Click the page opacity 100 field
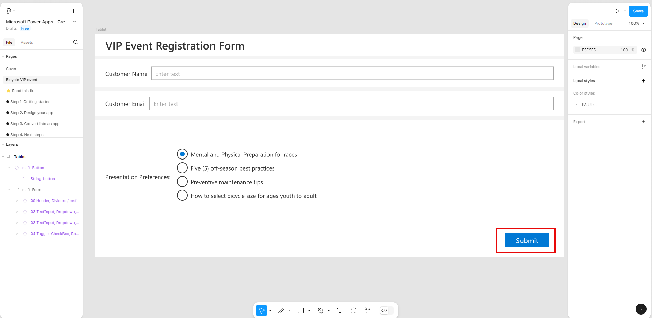Image resolution: width=652 pixels, height=318 pixels. pos(624,50)
